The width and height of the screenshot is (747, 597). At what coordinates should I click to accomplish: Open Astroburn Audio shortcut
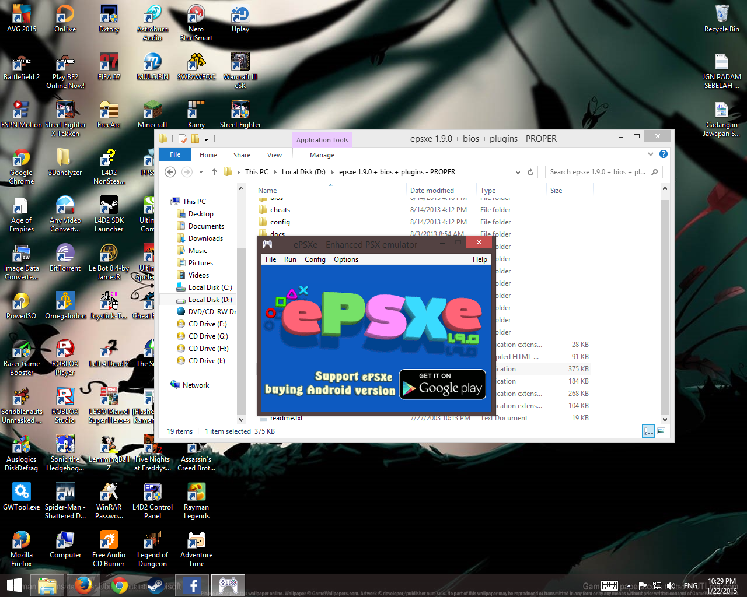coord(153,23)
